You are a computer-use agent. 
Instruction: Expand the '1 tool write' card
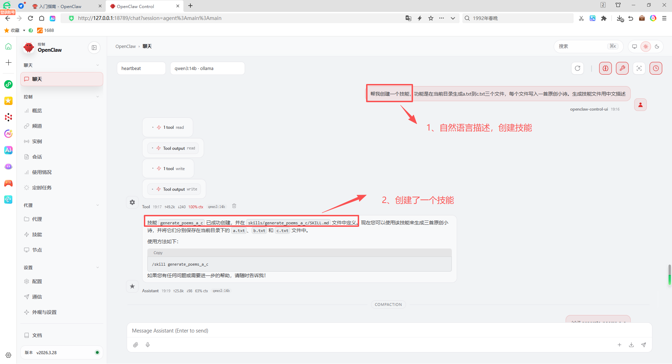click(168, 168)
